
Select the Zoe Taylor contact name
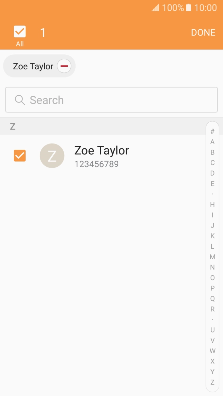point(102,151)
